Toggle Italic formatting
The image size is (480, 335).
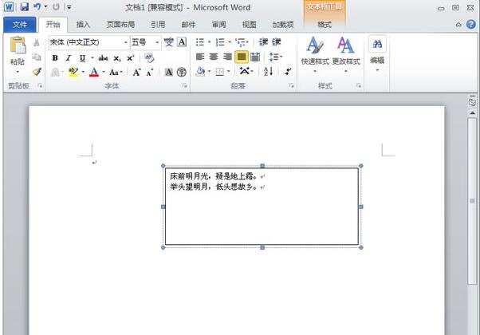click(69, 57)
